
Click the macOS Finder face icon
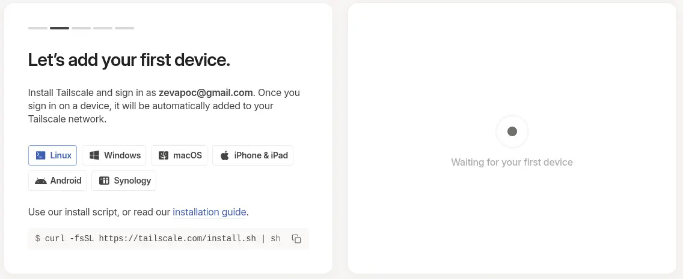(164, 155)
